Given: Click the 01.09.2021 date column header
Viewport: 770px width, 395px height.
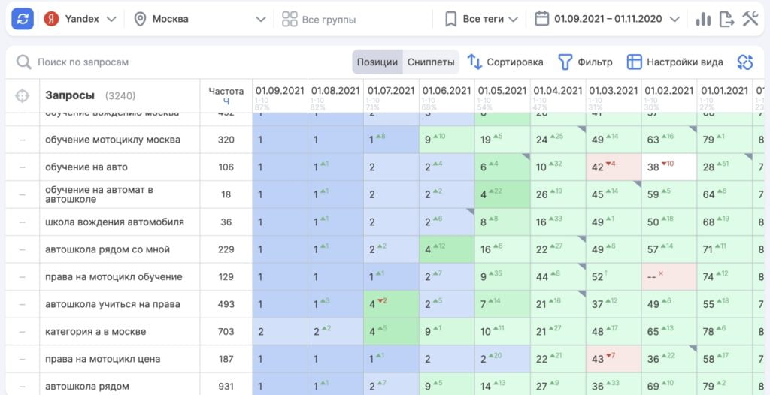Looking at the screenshot, I should point(280,91).
